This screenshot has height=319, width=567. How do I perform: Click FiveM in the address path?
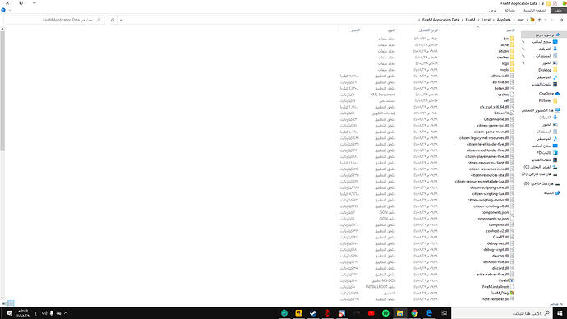(471, 20)
